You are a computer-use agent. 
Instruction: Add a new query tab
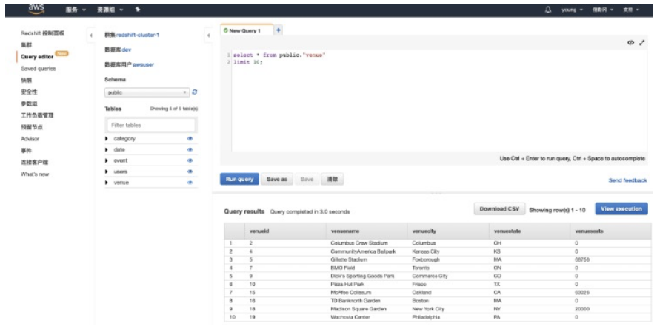pyautogui.click(x=279, y=30)
